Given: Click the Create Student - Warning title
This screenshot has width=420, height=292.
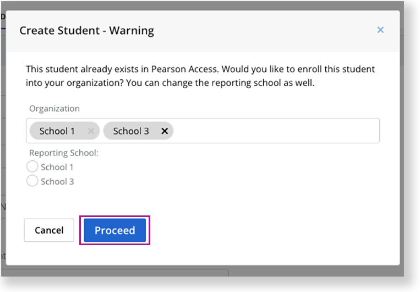Looking at the screenshot, I should (x=87, y=30).
